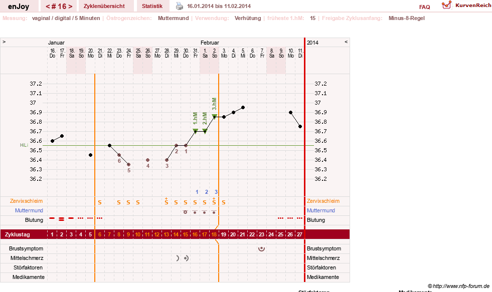Viewport: 492px width, 292px height.
Task: Click the blue number 3 above Zervixschleim
Action: point(216,192)
